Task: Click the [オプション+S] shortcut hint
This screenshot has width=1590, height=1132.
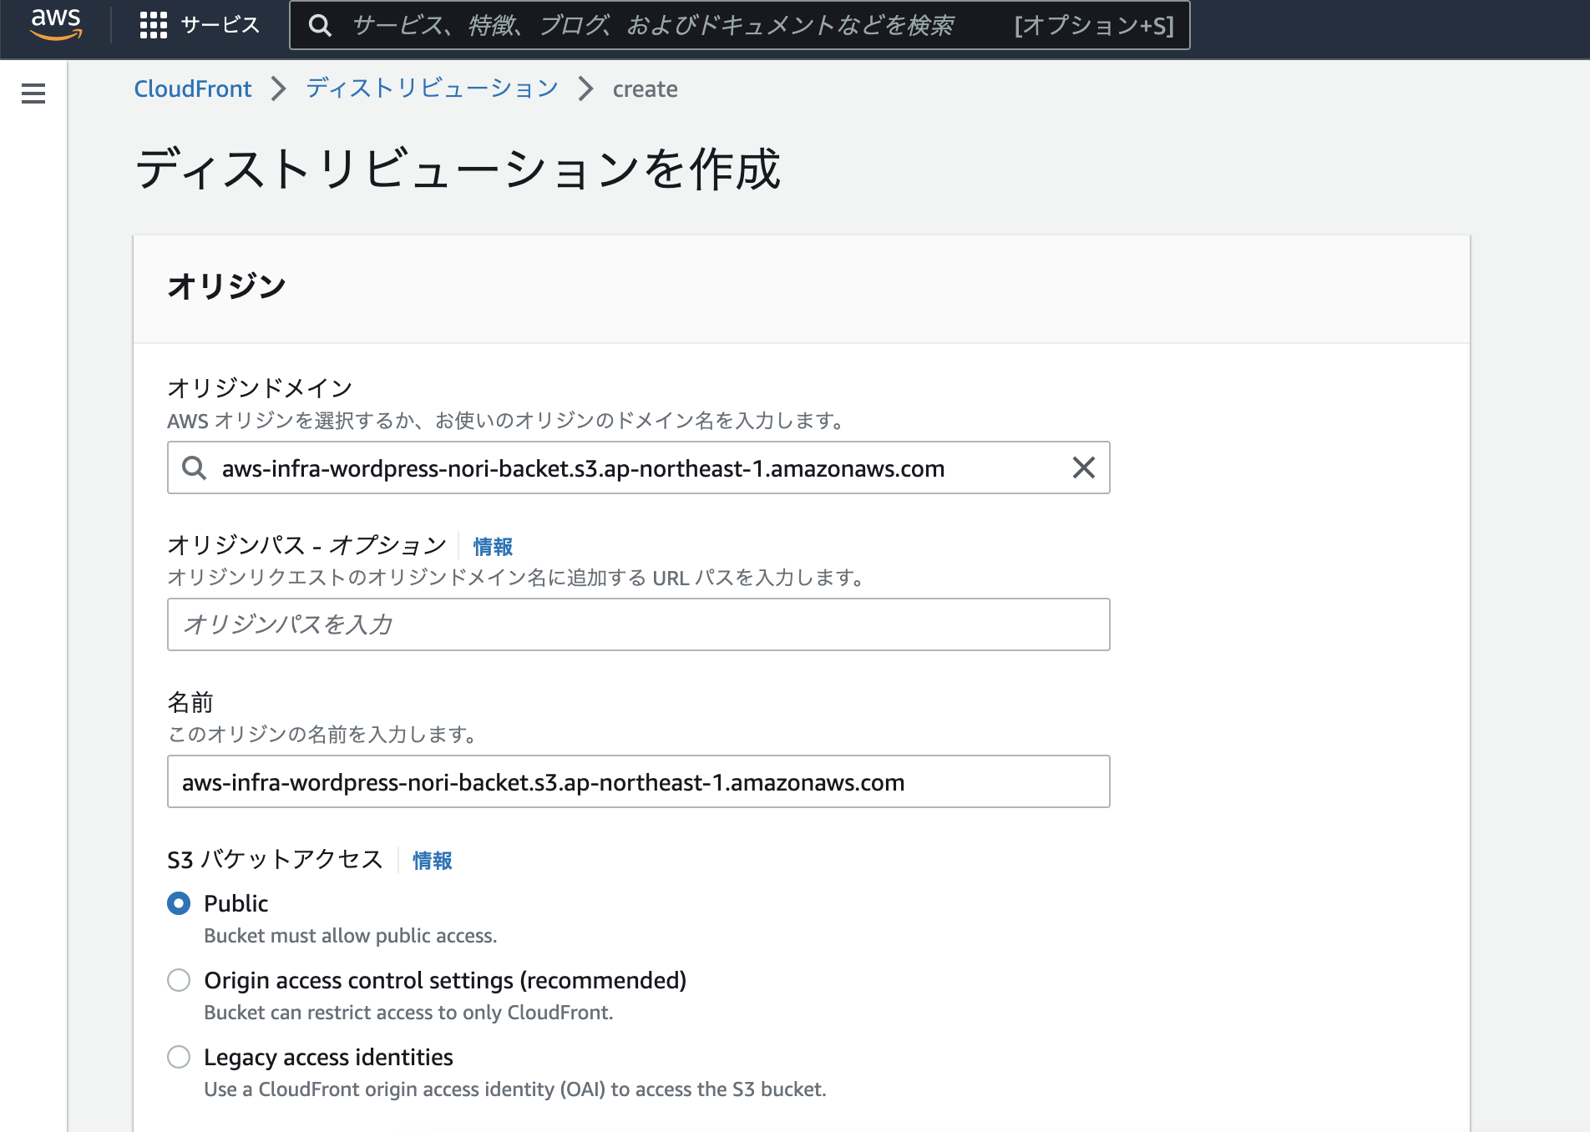Action: [1092, 26]
